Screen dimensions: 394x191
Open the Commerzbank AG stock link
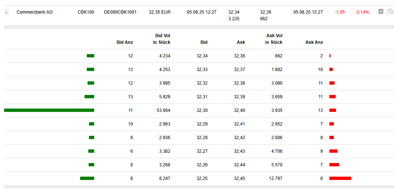(35, 12)
